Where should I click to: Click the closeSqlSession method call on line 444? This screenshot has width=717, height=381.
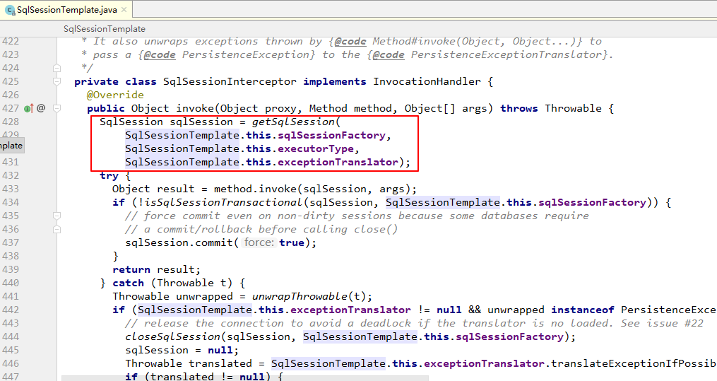(169, 336)
